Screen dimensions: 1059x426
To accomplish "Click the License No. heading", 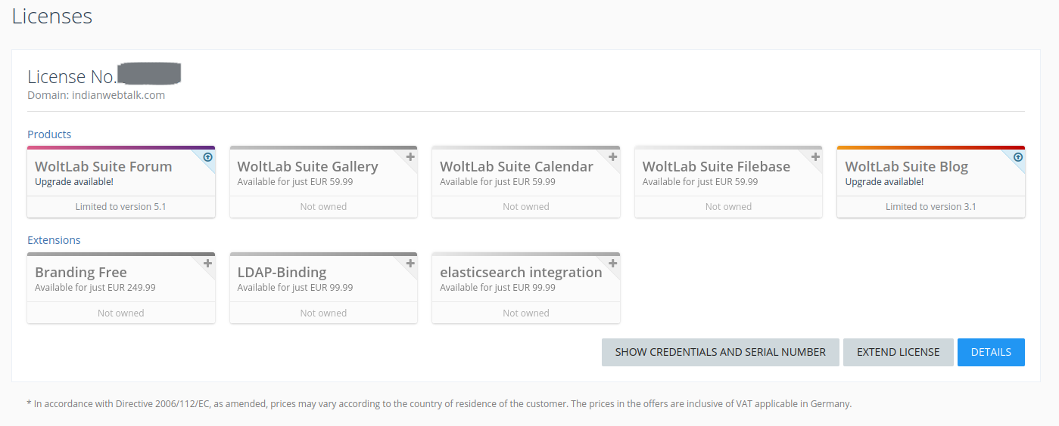I will point(72,76).
